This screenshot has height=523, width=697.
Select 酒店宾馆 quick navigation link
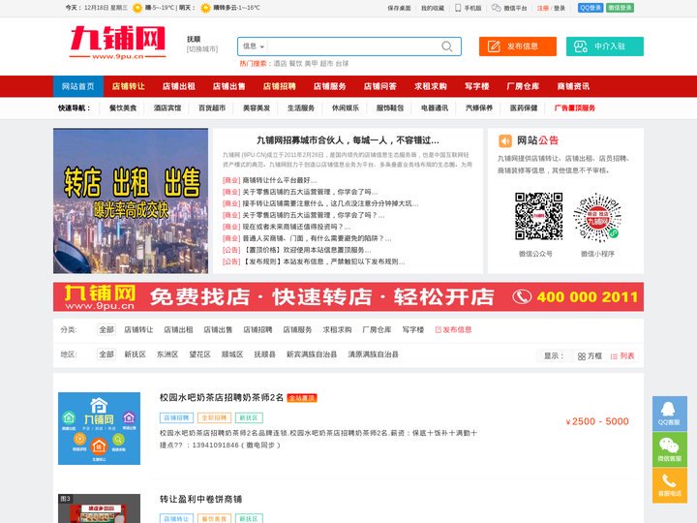(167, 108)
